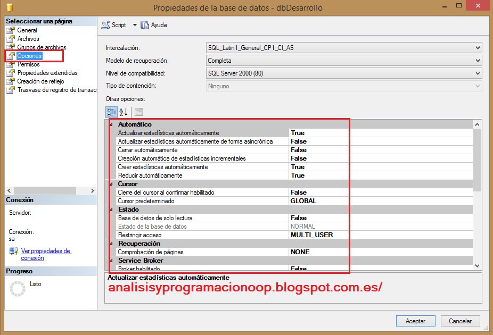Click the Permisos page icon
Image resolution: width=493 pixels, height=335 pixels.
pos(11,64)
